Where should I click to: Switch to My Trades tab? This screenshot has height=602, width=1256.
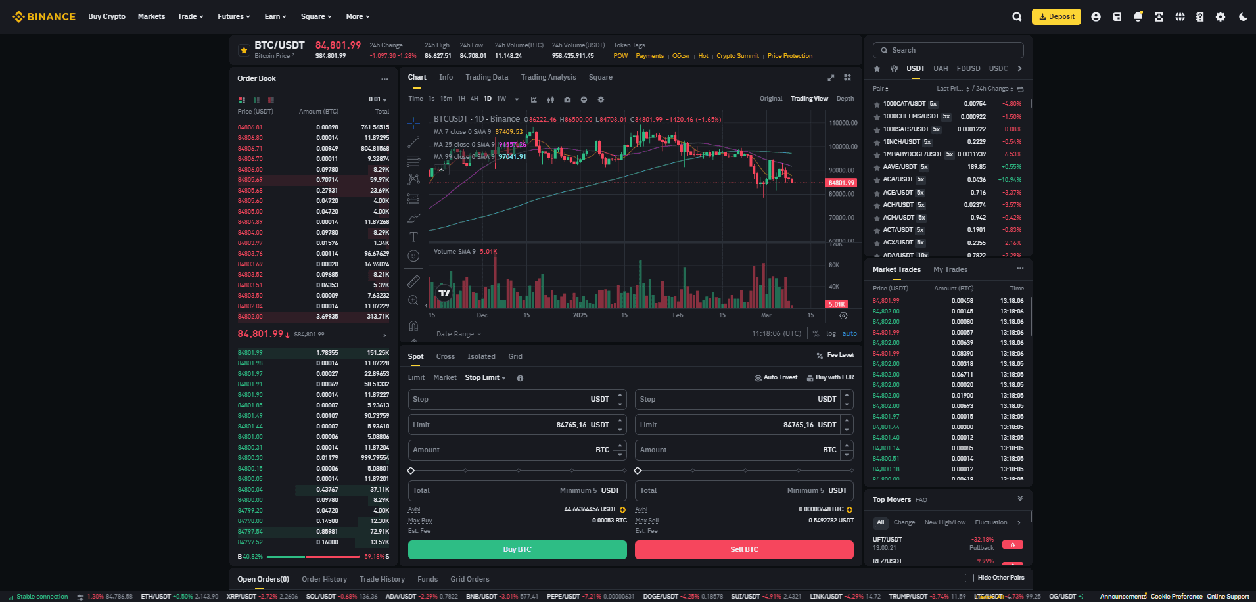pyautogui.click(x=950, y=269)
